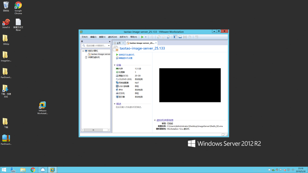Image resolution: width=308 pixels, height=173 pixels.
Task: Click the 网络适配器 network adapter row
Action: (x=129, y=83)
